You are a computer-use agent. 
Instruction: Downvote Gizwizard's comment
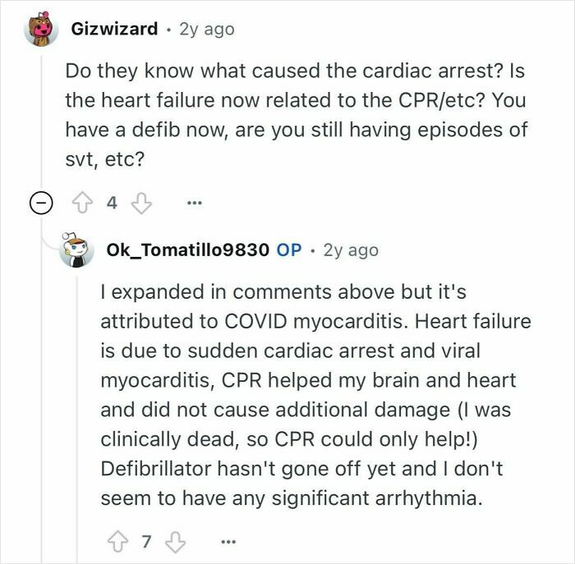click(x=141, y=203)
